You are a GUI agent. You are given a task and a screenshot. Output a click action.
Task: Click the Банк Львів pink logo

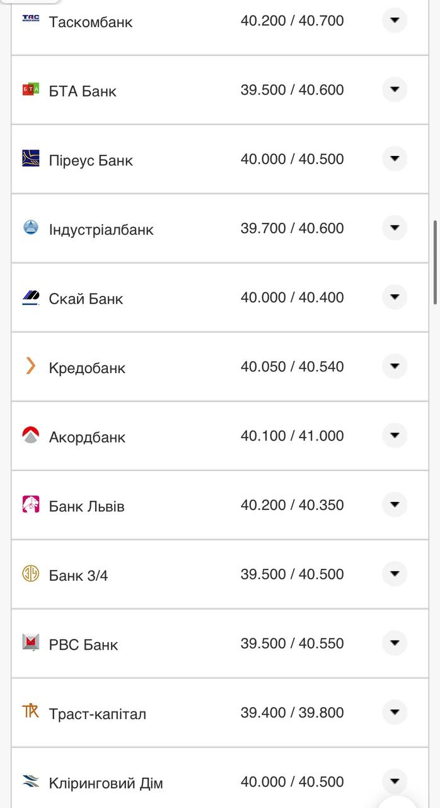[31, 504]
